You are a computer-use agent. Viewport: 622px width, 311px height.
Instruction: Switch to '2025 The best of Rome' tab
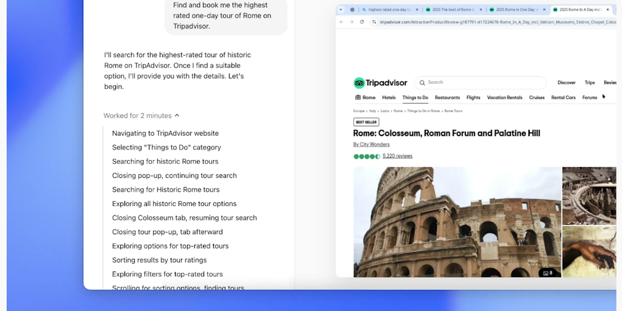click(x=454, y=10)
